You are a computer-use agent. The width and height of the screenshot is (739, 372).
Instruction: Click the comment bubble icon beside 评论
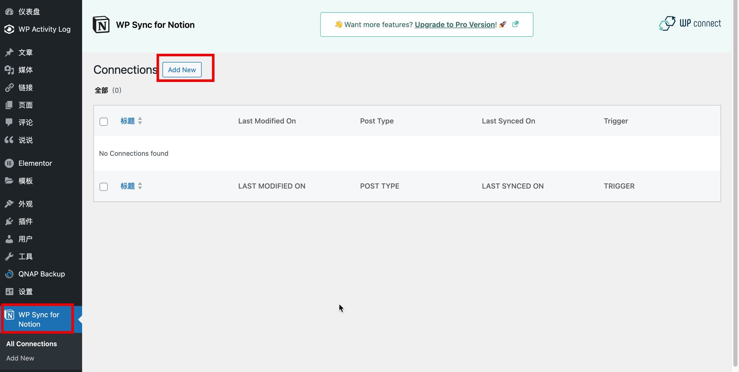[x=9, y=122]
